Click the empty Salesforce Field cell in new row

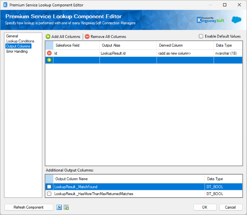(76, 60)
